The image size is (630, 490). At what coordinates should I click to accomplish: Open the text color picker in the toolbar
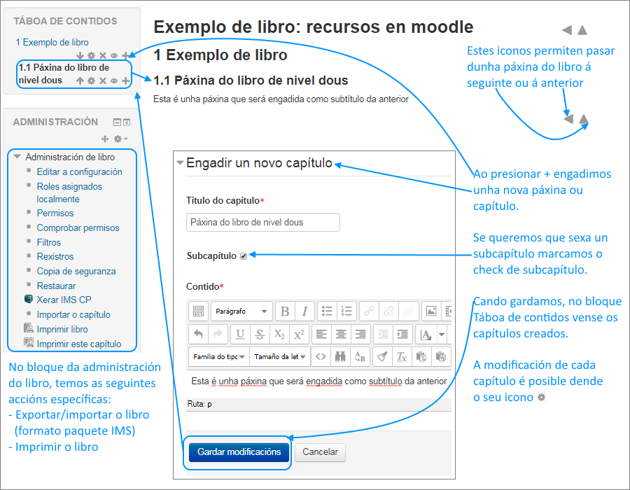tap(426, 334)
